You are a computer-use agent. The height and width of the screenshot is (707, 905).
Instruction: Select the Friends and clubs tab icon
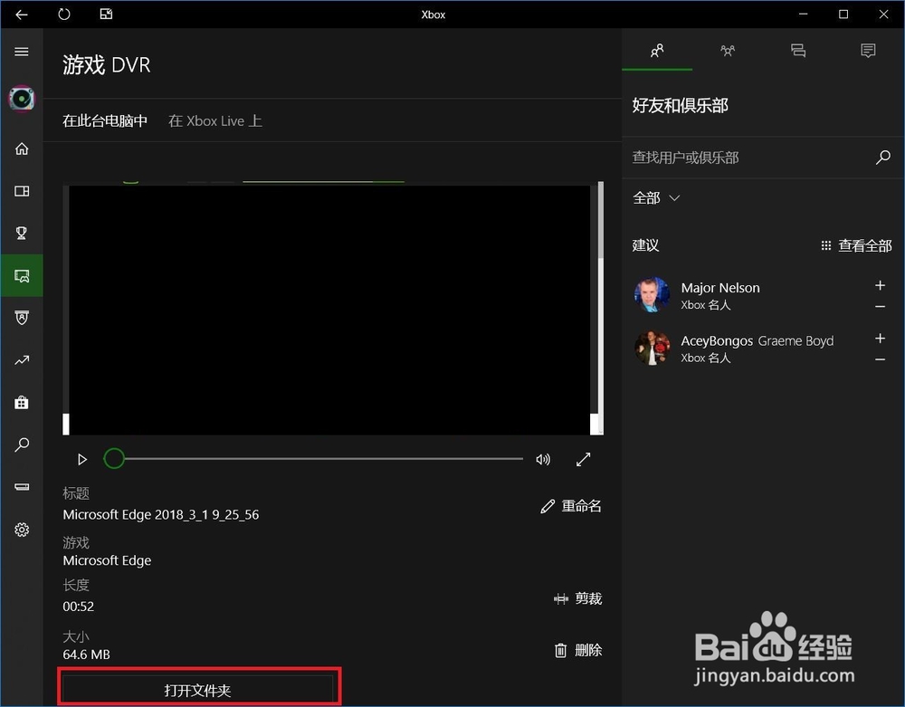(x=657, y=51)
